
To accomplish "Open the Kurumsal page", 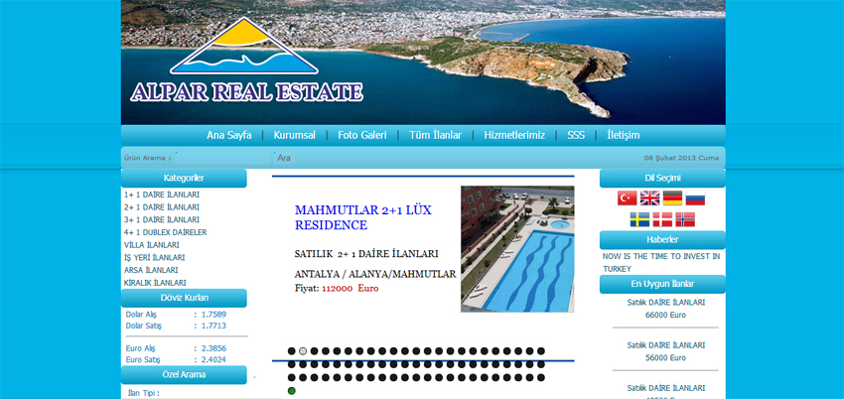I will pyautogui.click(x=295, y=136).
